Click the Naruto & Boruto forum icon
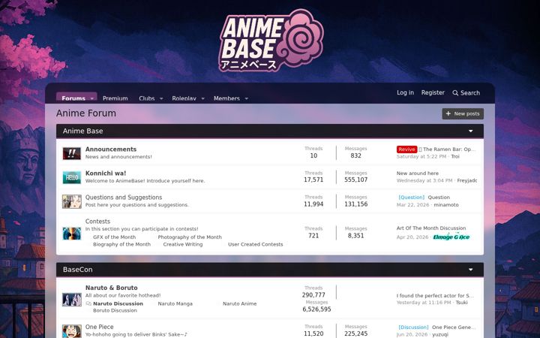The image size is (540, 338). coord(72,300)
